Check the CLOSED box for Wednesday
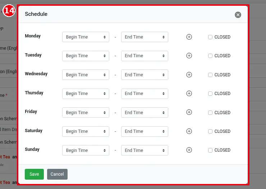The image size is (266, 189). [210, 75]
